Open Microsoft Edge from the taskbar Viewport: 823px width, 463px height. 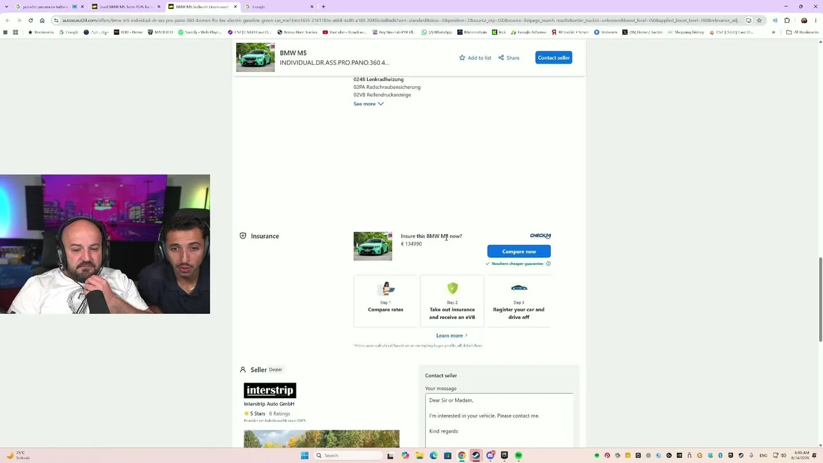[x=433, y=455]
